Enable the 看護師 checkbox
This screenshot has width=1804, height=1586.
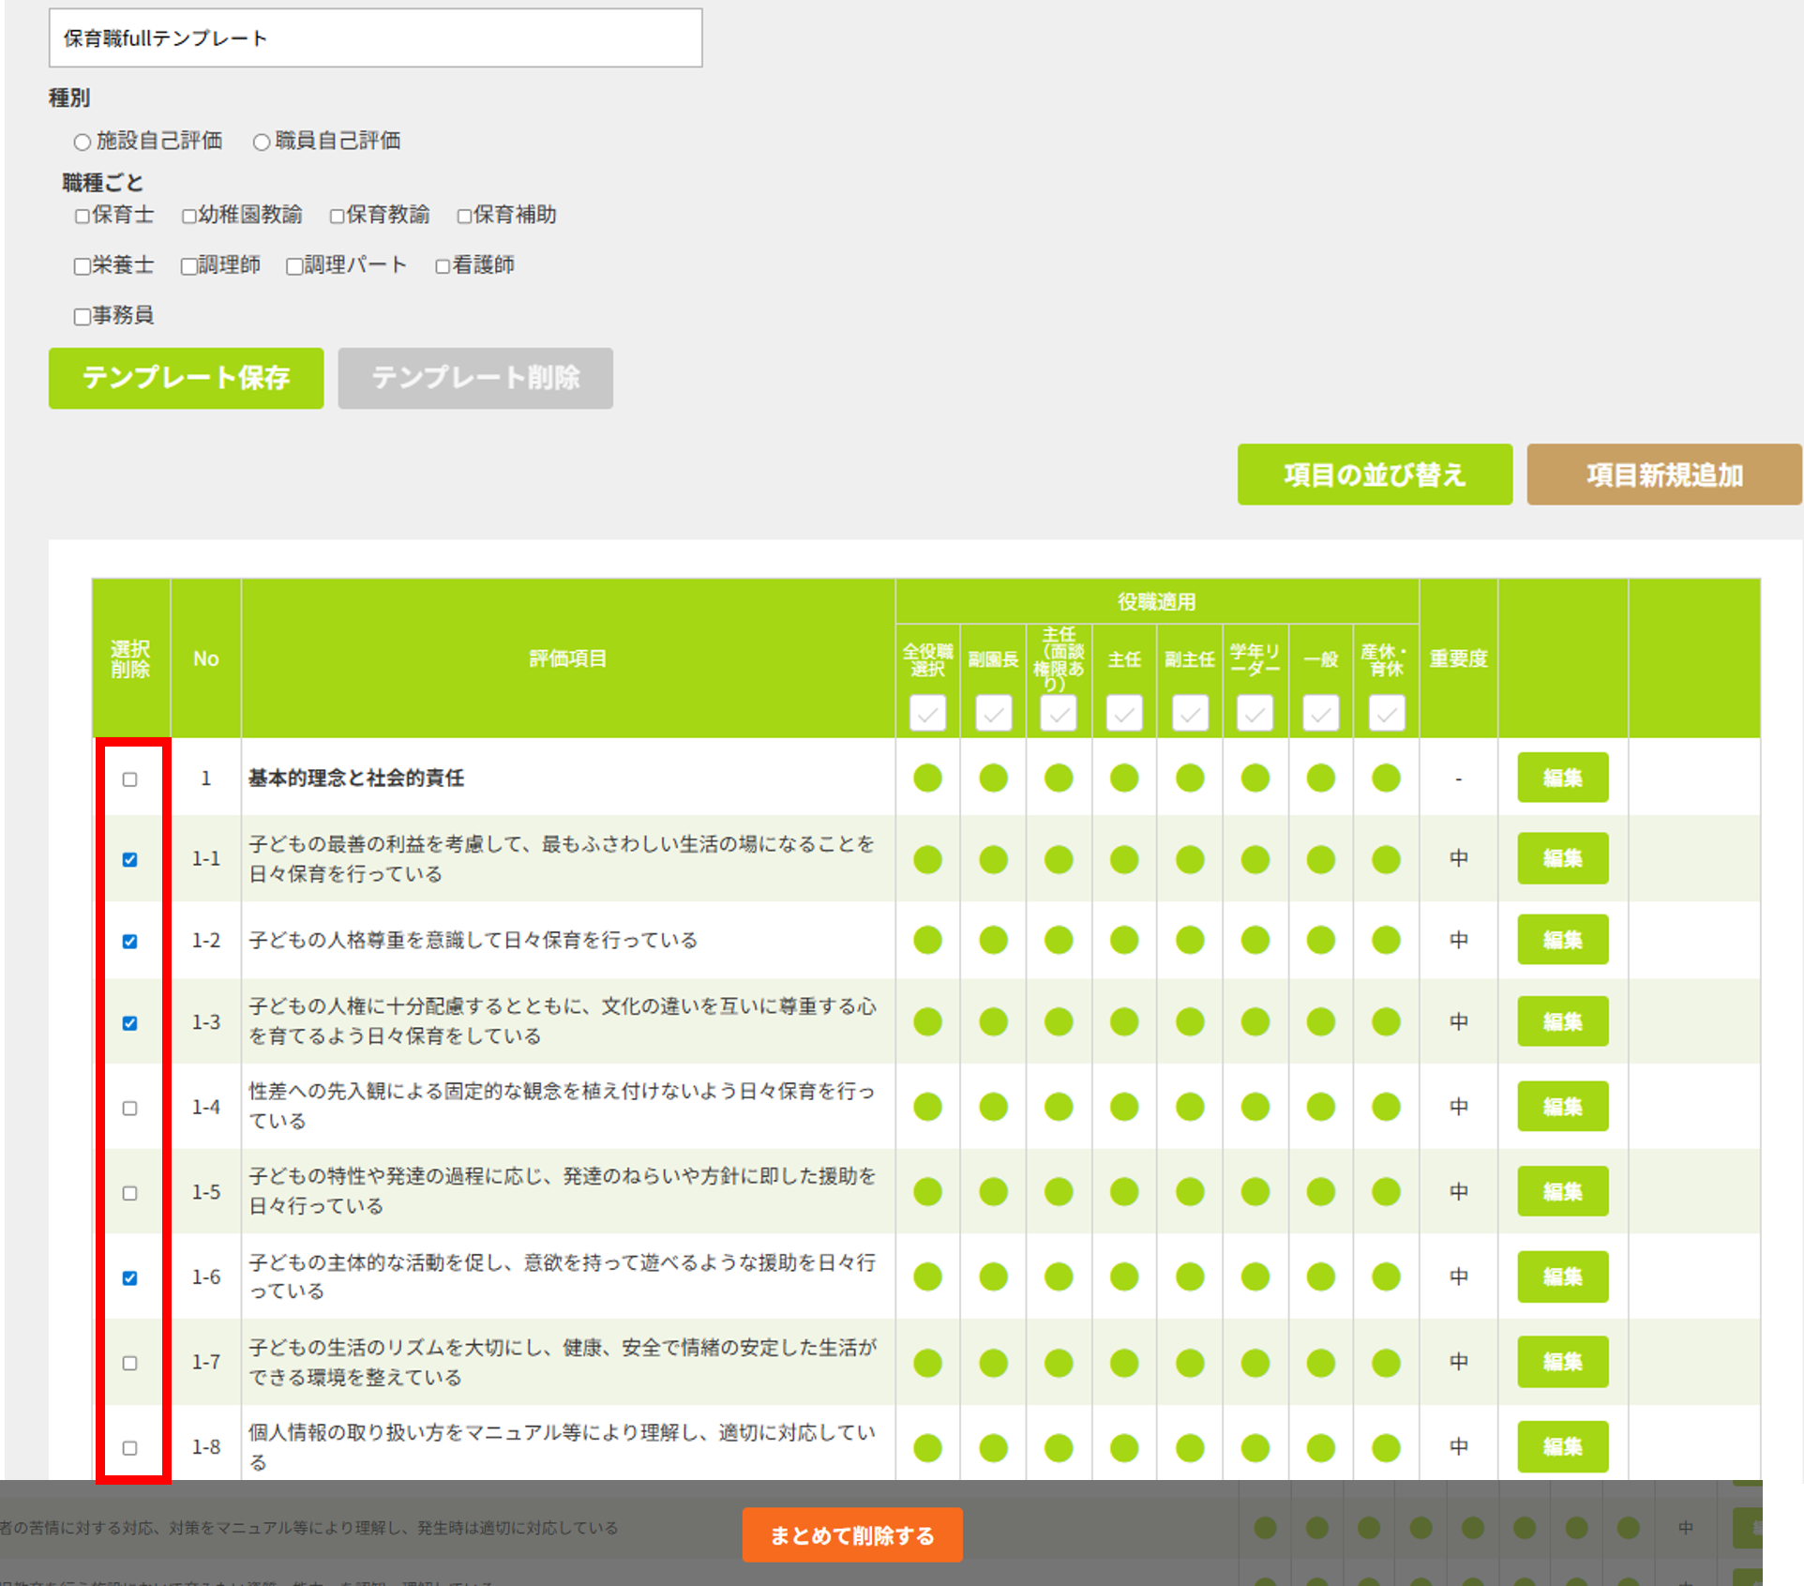442,265
